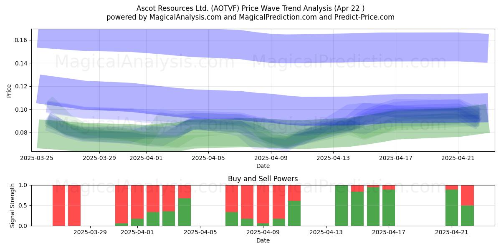Image resolution: width=501 pixels, height=250 pixels.
Task: Click the 'Buy and Sell Powers' chart title
Action: (263, 179)
